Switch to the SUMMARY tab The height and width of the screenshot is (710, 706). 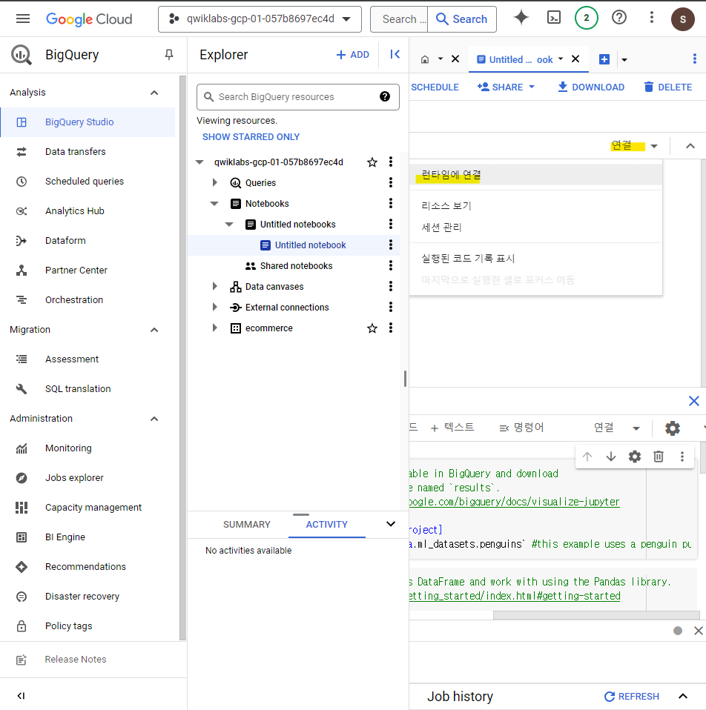pos(246,525)
